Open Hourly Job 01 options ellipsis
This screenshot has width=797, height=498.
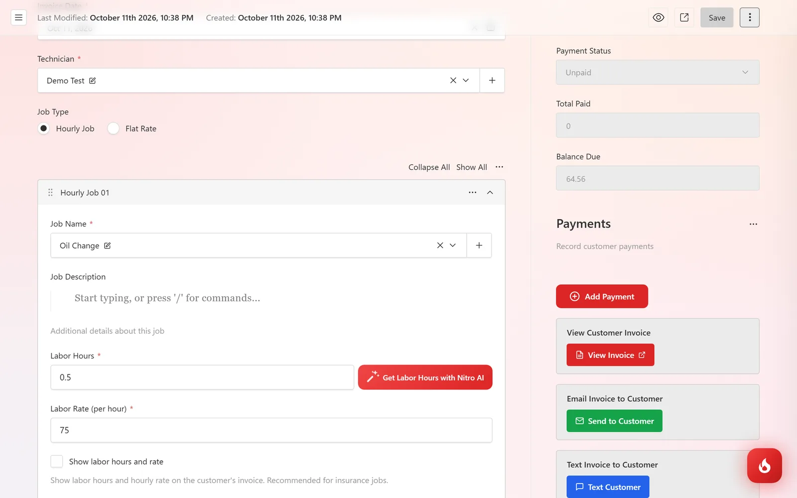point(472,192)
